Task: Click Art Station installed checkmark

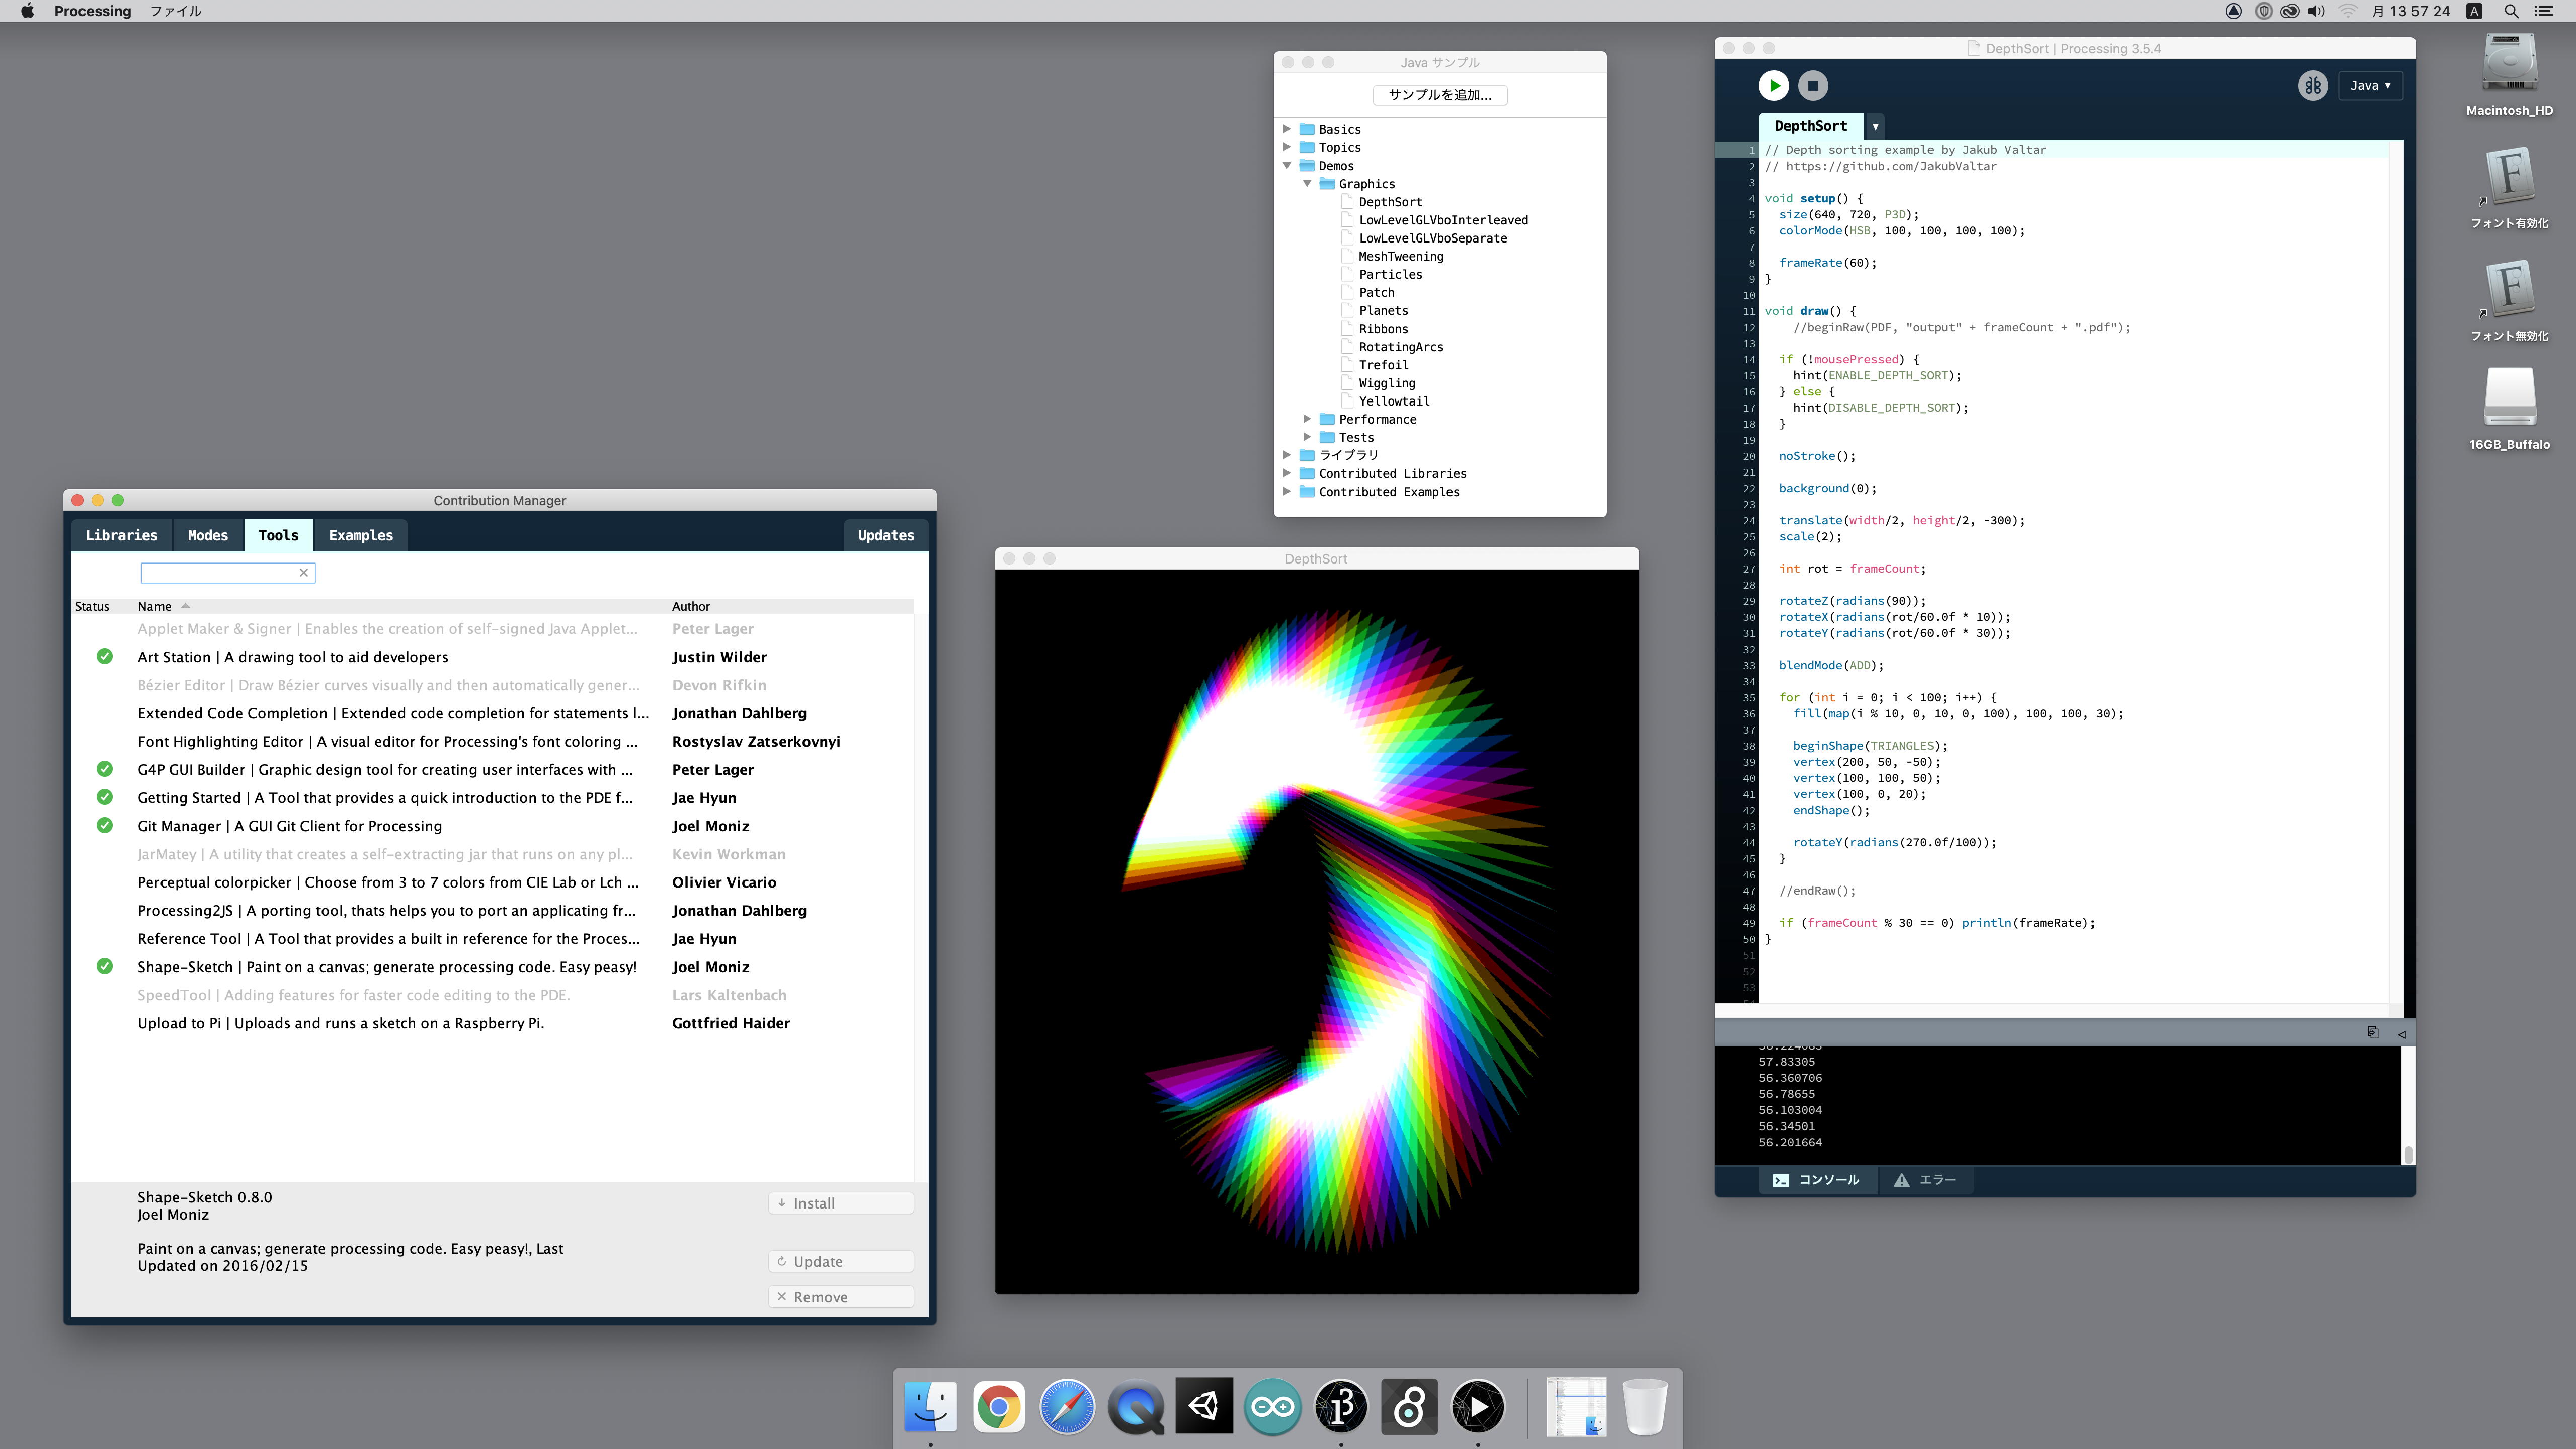Action: pos(104,657)
